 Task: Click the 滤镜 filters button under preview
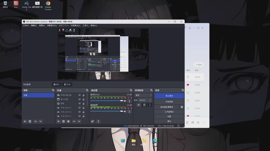(x=67, y=85)
